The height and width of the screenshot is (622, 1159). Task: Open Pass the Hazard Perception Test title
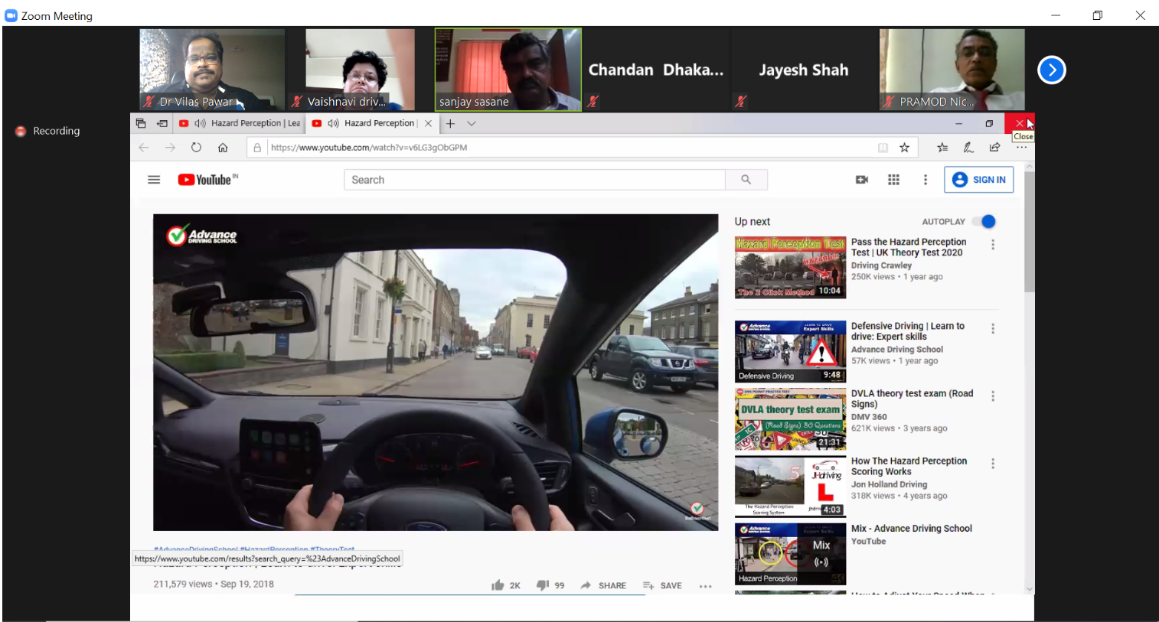point(909,247)
